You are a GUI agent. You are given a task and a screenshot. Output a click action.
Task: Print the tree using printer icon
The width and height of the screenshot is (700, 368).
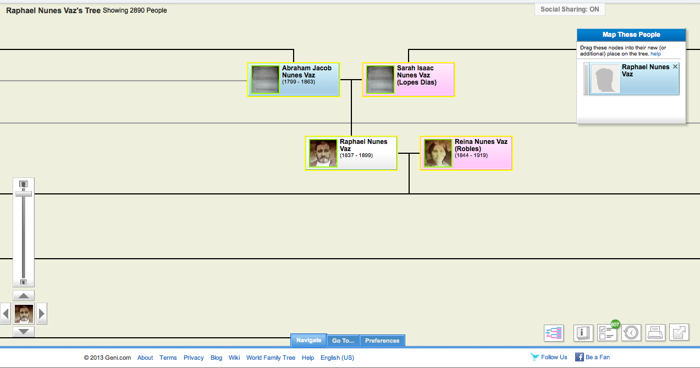pos(655,333)
